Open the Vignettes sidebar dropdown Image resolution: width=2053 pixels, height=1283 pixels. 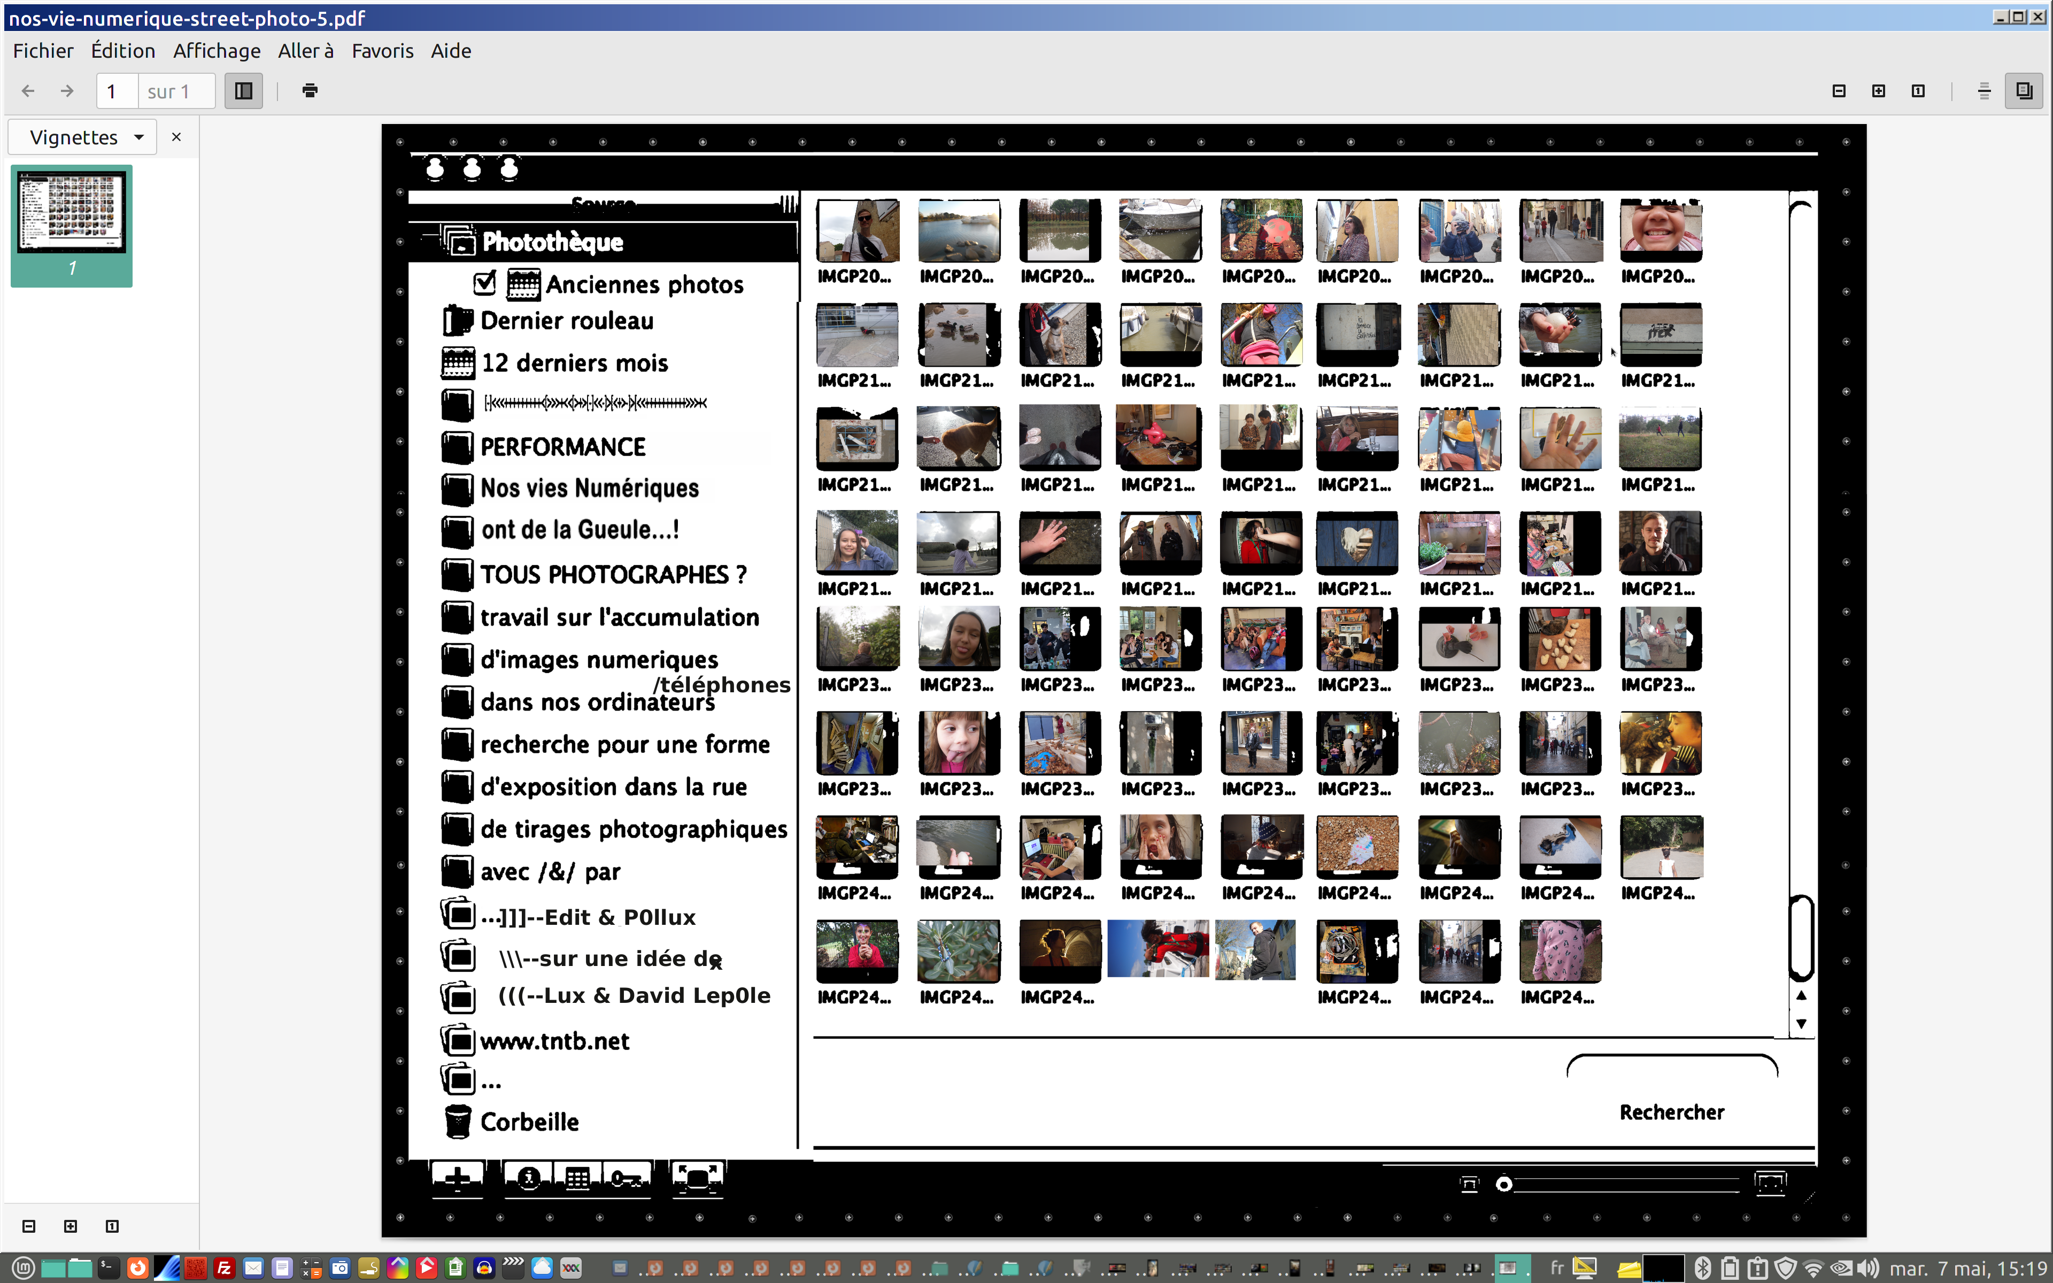point(83,137)
